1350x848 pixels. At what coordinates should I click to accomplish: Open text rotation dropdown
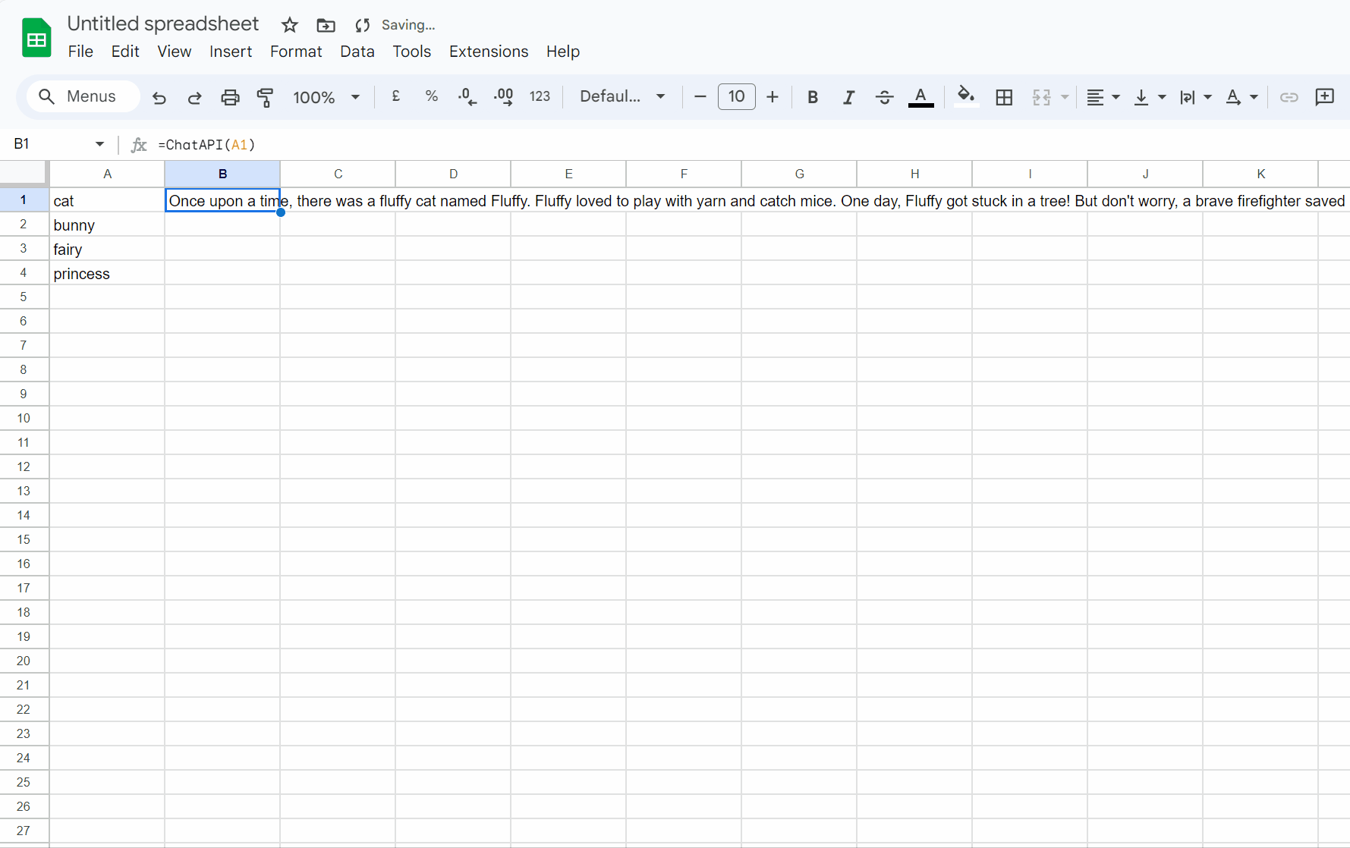click(1241, 97)
